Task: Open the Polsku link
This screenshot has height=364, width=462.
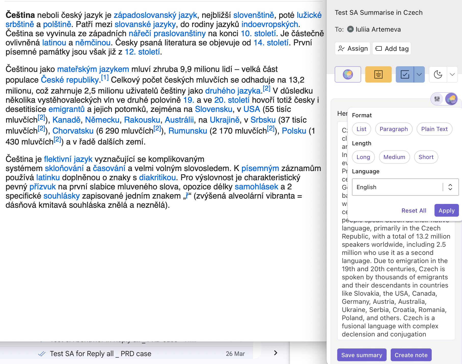Action: [294, 131]
